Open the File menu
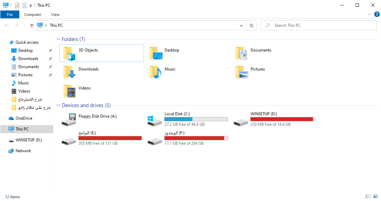Screen dimensions: 381x201 [10, 15]
